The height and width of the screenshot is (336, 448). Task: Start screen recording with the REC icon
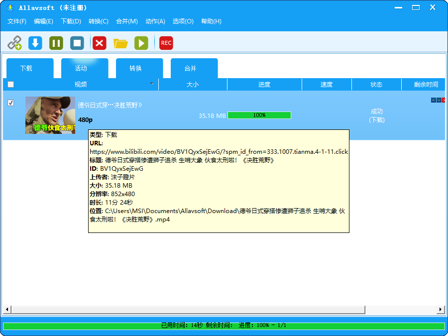[x=166, y=43]
